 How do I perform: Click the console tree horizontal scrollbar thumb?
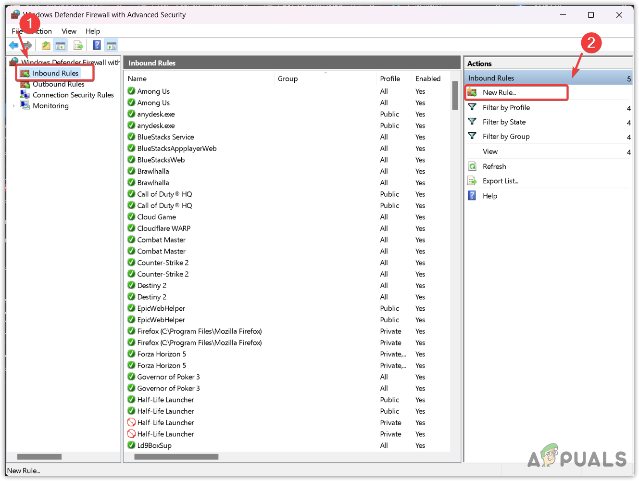pyautogui.click(x=39, y=457)
